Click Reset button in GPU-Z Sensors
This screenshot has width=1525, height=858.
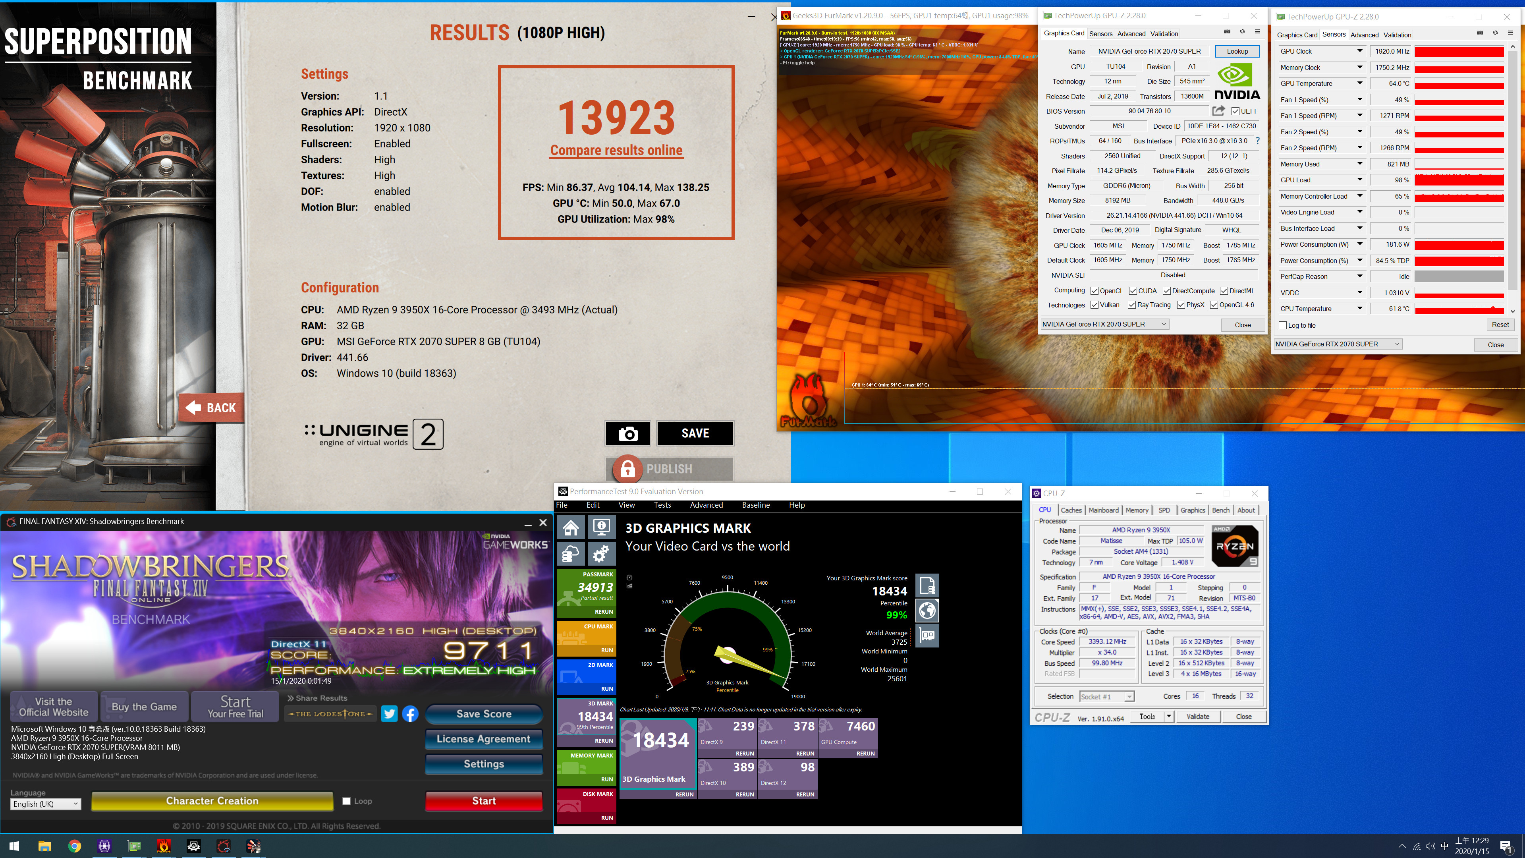click(x=1500, y=325)
